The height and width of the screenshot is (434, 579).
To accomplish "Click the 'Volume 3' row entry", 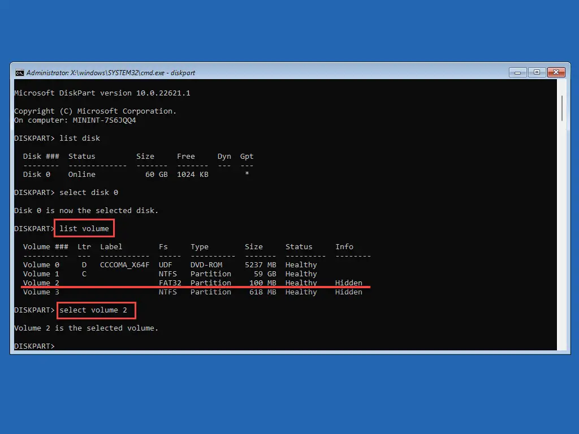I will point(41,292).
